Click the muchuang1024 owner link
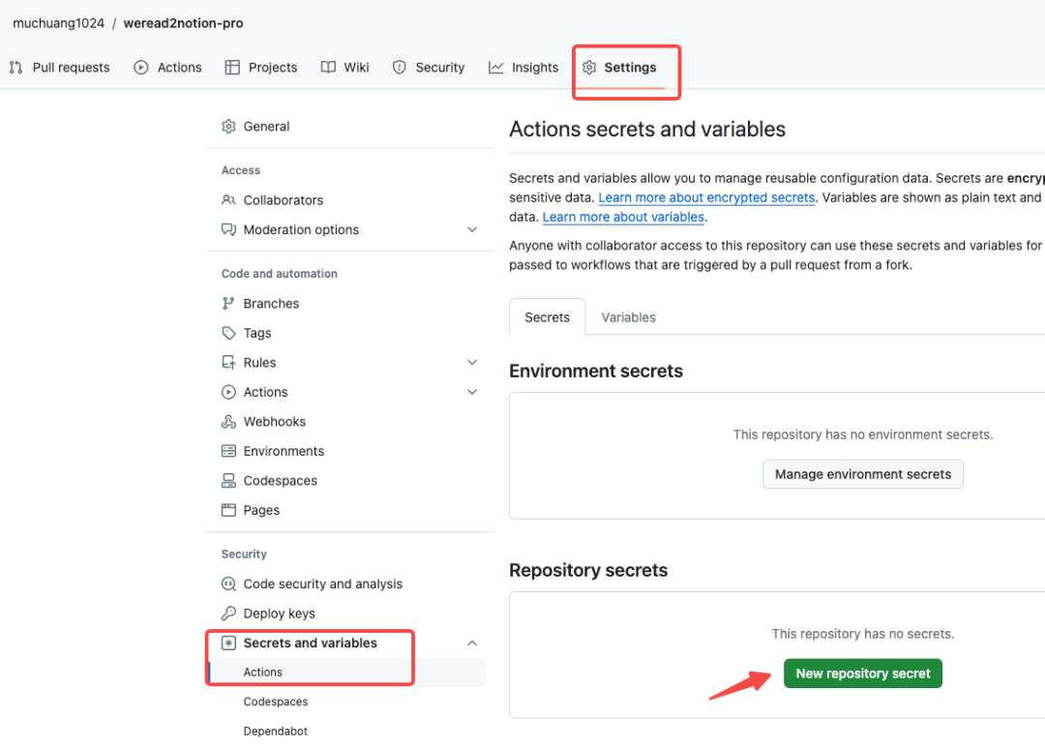Screen dimensions: 1045x749 click(59, 23)
